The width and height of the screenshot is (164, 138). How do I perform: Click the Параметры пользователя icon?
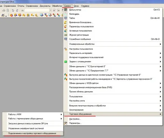click(x=66, y=26)
